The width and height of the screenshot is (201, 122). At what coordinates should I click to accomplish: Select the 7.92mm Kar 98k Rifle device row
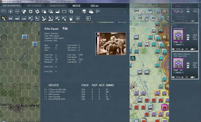[x=77, y=90]
